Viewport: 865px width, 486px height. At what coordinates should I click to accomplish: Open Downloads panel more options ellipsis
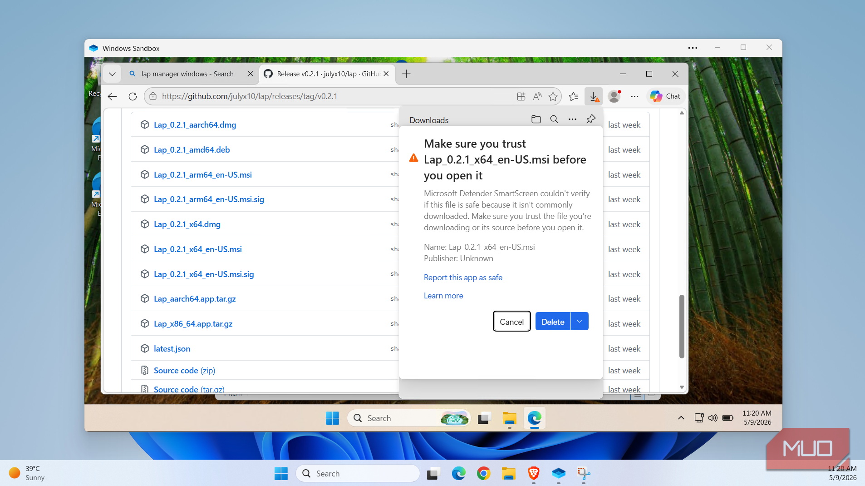pos(572,119)
